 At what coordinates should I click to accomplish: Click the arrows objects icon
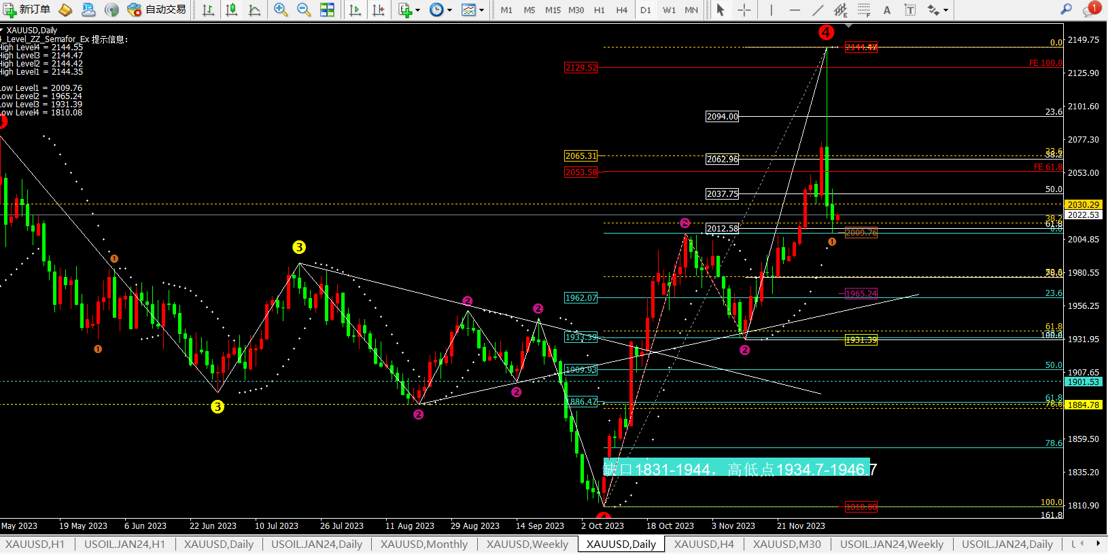point(933,10)
